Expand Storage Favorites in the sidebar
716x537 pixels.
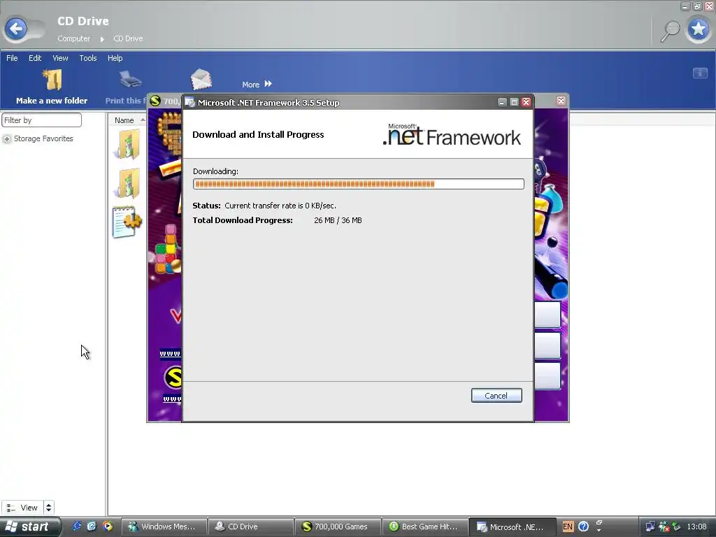click(7, 139)
